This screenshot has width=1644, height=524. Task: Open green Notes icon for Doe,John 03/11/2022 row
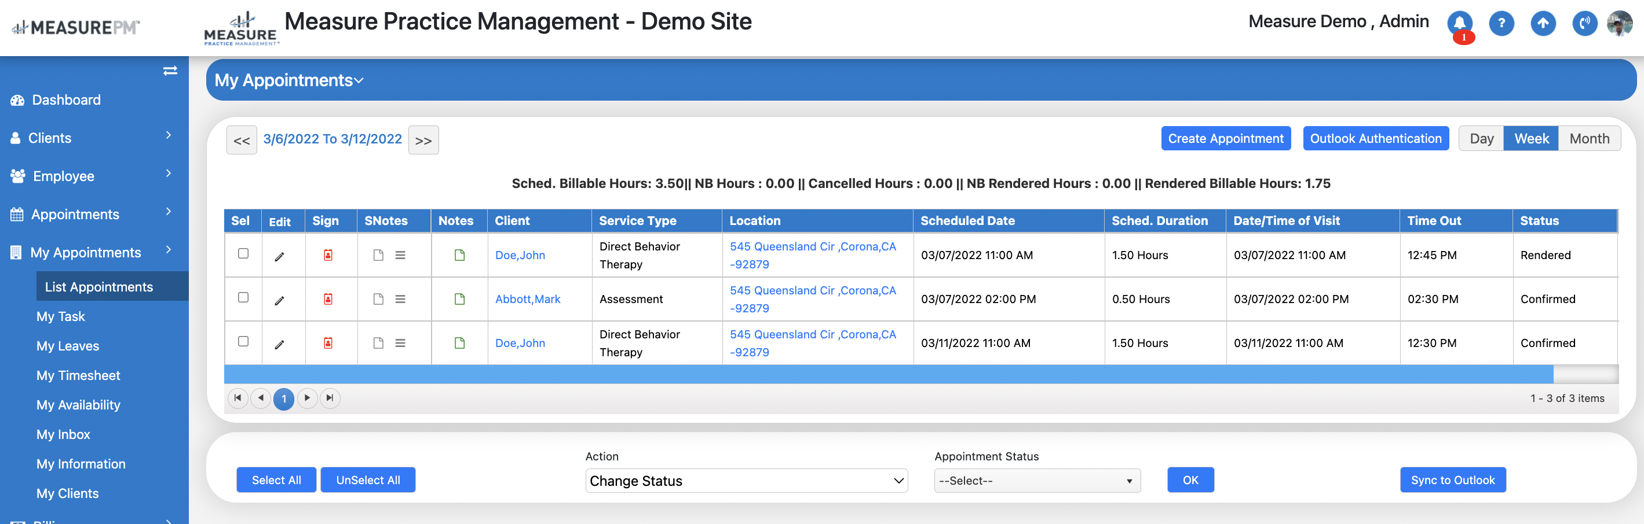pos(459,343)
